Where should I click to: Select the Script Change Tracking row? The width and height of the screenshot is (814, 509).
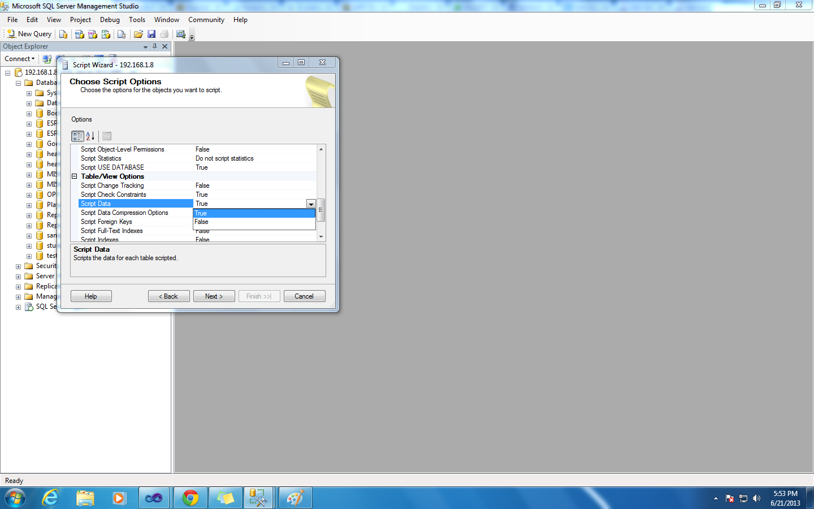pos(197,186)
